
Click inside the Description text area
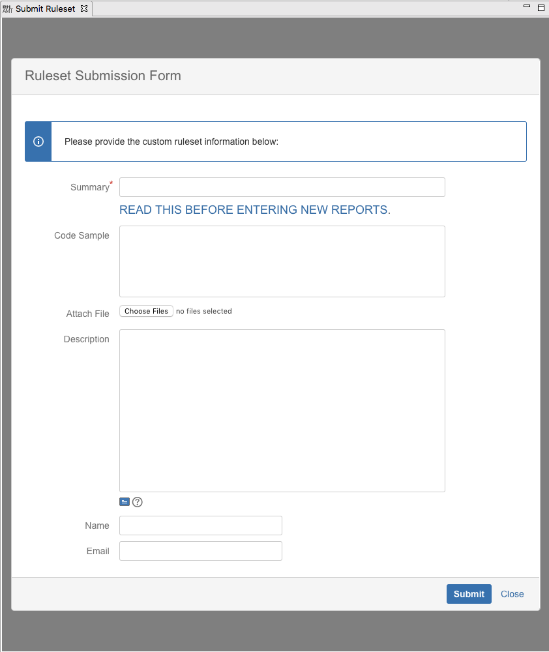(x=282, y=410)
